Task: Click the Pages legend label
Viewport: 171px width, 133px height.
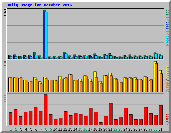Action: click(167, 41)
